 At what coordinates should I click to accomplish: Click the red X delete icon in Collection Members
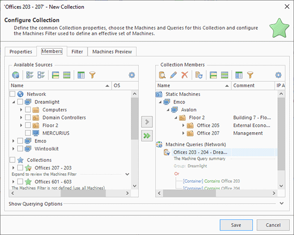[x=184, y=75]
